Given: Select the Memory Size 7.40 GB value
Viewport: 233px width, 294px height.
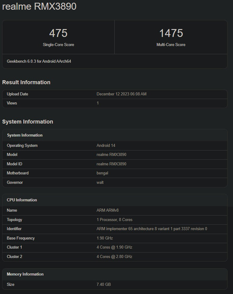Looking at the screenshot, I should (104, 284).
